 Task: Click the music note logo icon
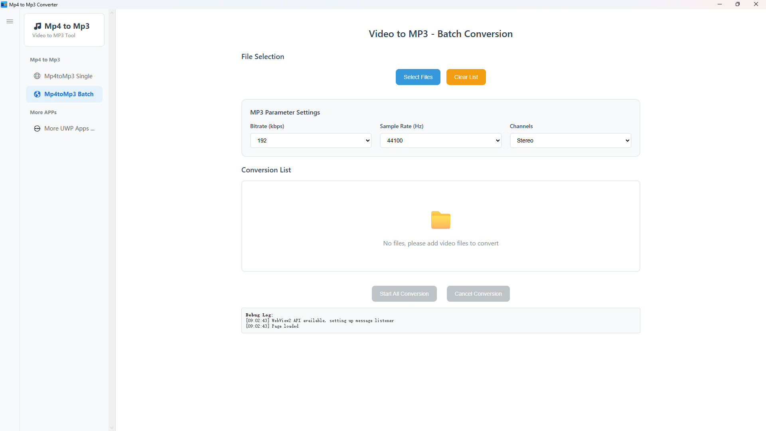tap(38, 26)
